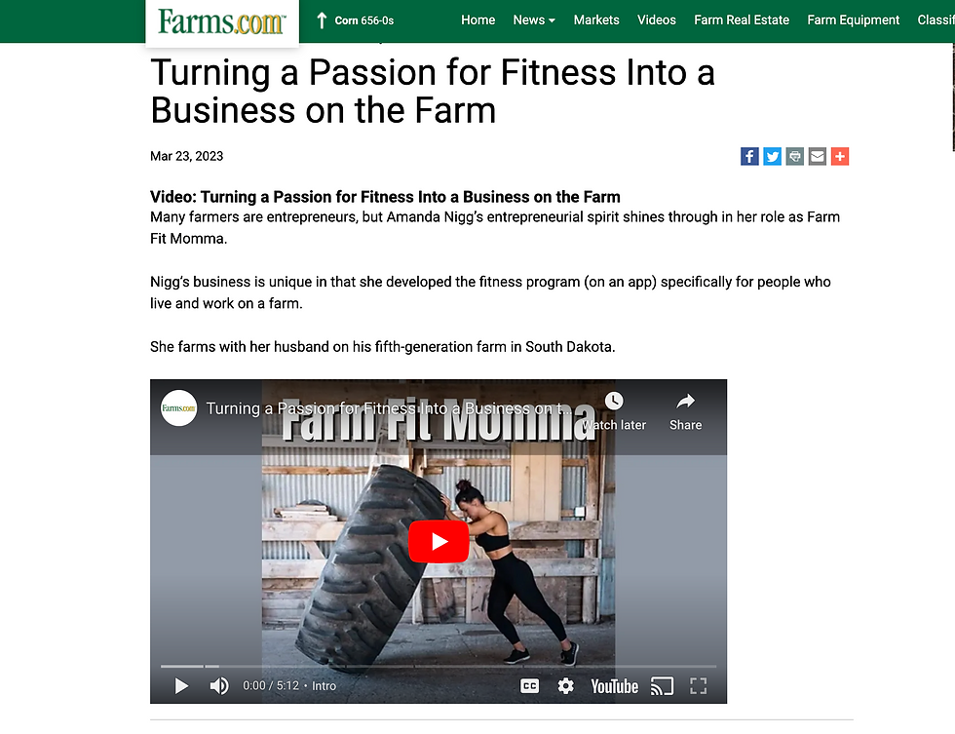Screen dimensions: 955x734
Task: Share the article on Facebook
Action: (749, 156)
